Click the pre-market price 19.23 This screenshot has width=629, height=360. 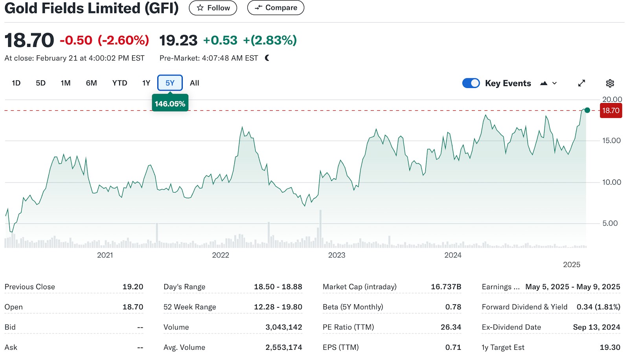178,40
